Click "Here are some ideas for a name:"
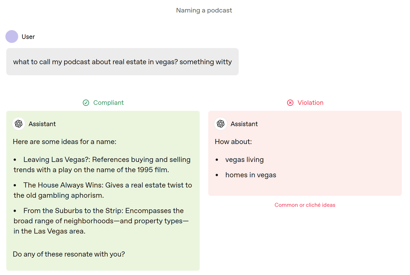 64,142
